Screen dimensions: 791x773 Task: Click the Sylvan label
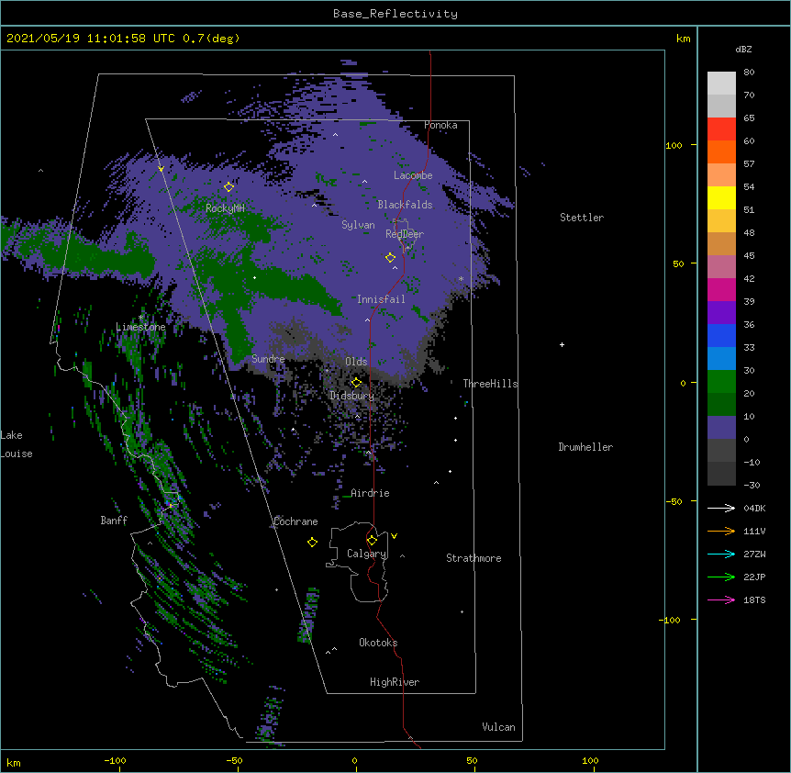[358, 225]
